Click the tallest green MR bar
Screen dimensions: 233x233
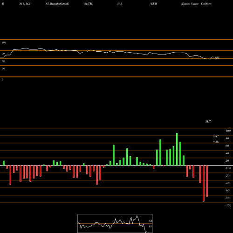[x=177, y=149]
